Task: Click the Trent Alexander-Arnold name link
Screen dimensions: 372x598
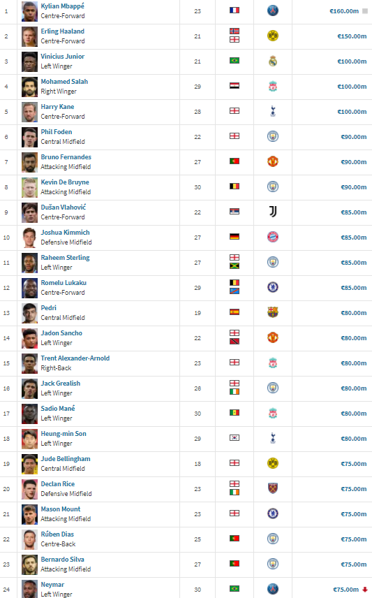Action: [75, 358]
